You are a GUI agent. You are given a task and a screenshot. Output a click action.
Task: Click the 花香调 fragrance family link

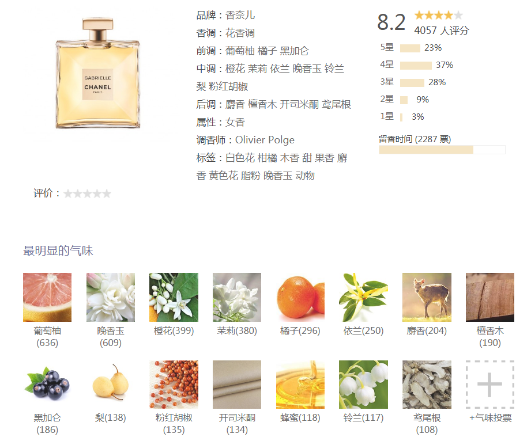pos(240,33)
